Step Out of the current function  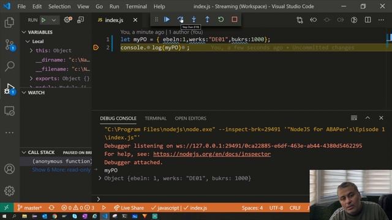pos(207,20)
